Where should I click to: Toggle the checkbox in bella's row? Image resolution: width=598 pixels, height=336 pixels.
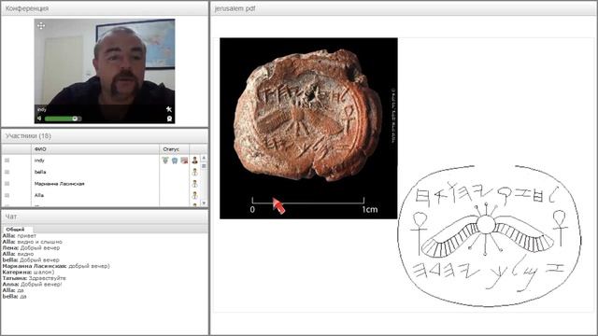point(7,172)
